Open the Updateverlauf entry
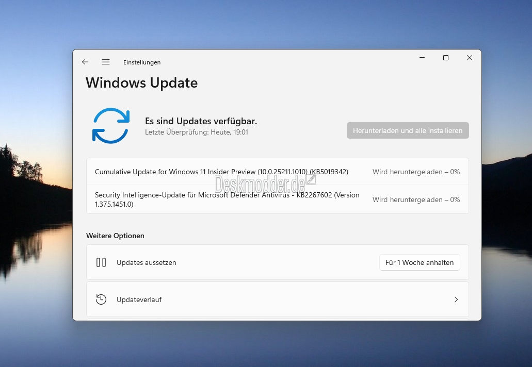The image size is (532, 367). [278, 299]
